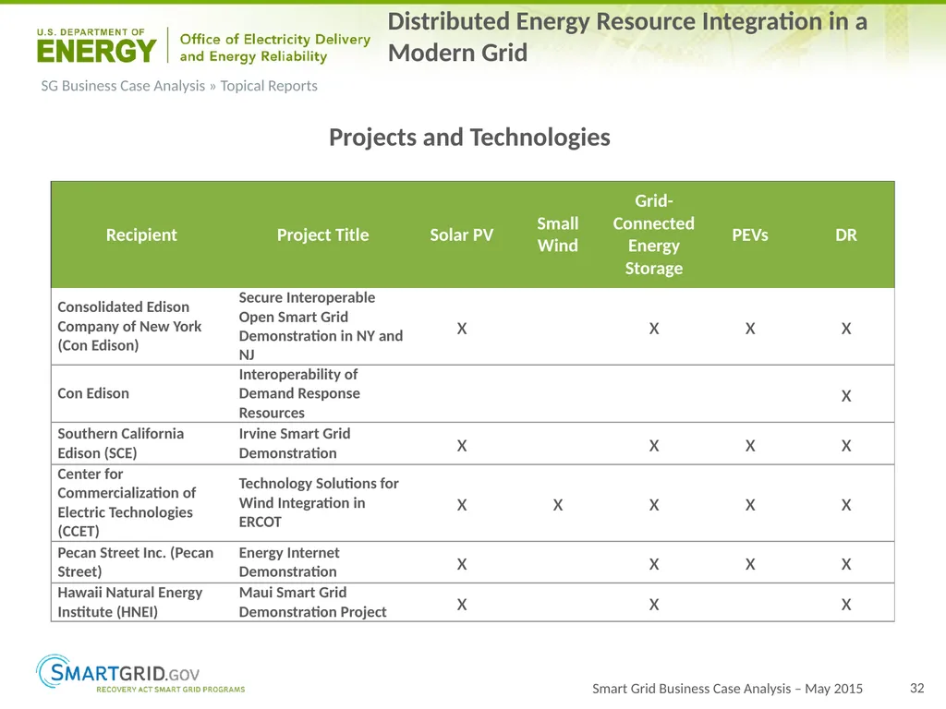946x709 pixels.
Task: Click PEVs X in CCET row
Action: point(750,505)
